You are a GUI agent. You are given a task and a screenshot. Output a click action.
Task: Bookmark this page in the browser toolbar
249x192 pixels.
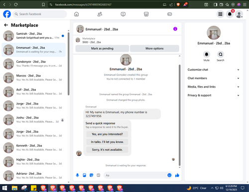coord(43,4)
